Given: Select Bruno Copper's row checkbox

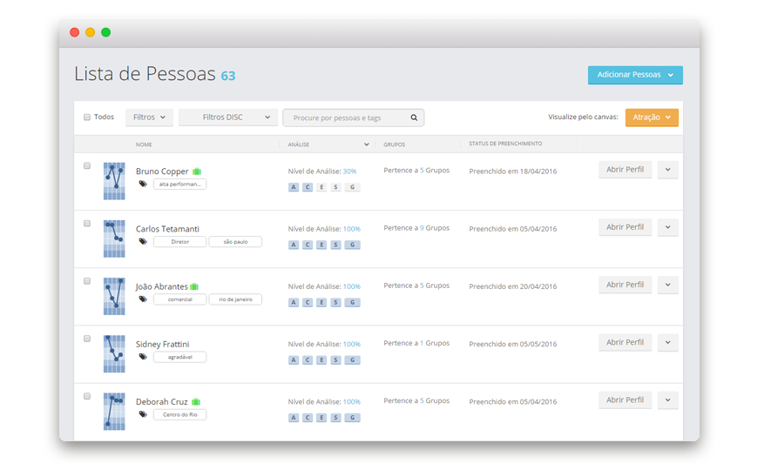Looking at the screenshot, I should point(87,165).
